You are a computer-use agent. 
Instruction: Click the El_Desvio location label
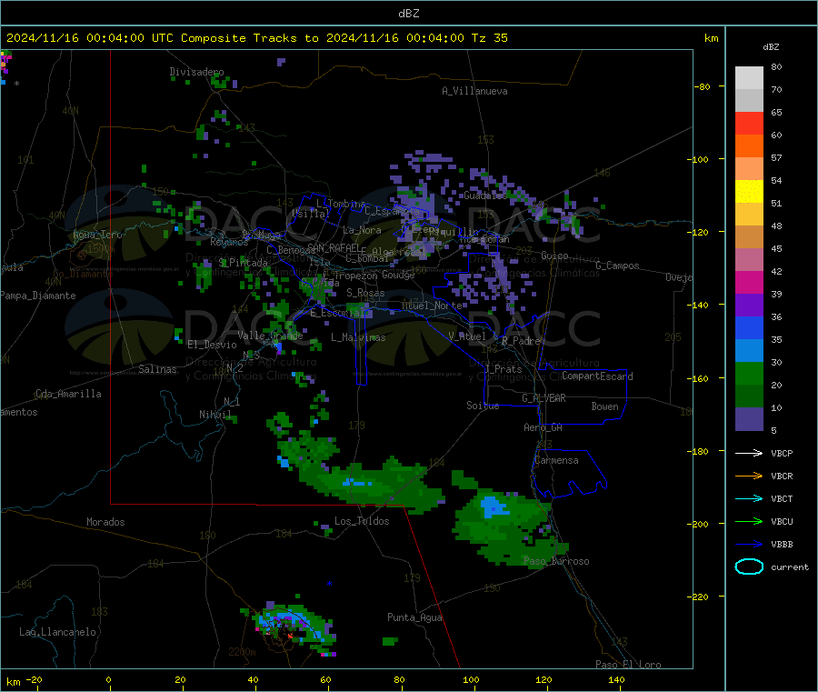coord(212,345)
